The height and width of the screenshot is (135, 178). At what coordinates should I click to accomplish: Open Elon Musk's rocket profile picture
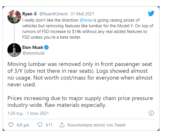point(14,50)
